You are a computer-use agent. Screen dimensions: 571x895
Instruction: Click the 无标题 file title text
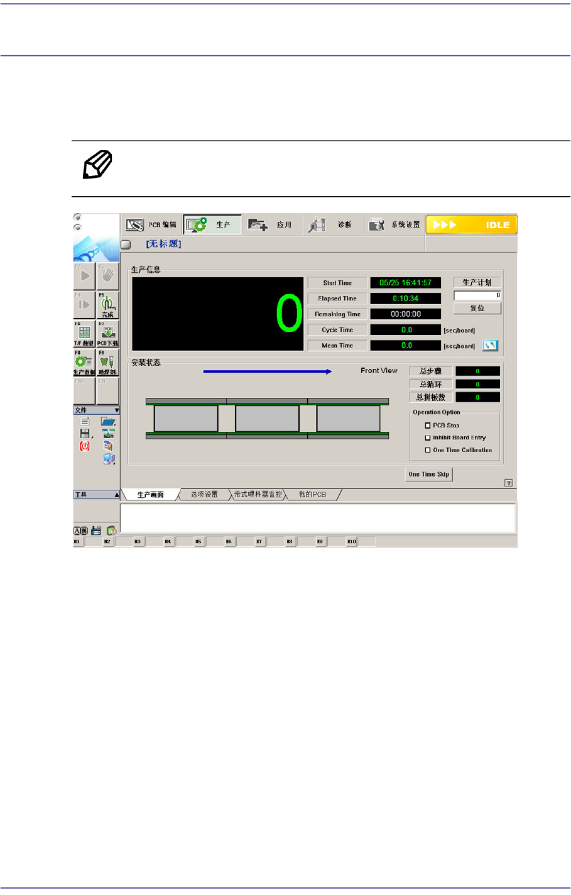(x=164, y=244)
